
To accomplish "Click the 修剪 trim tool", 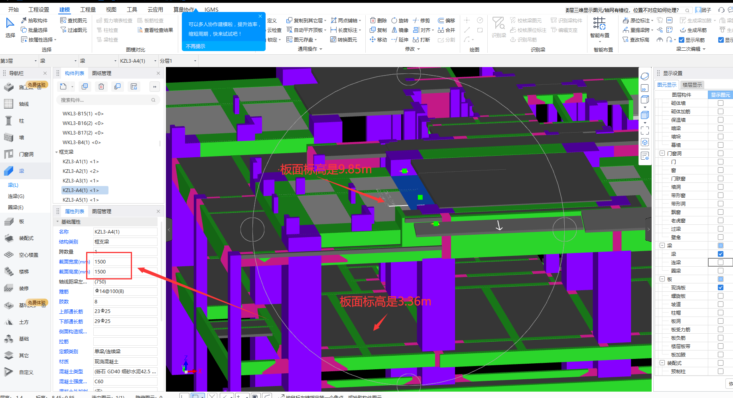I will coord(421,20).
